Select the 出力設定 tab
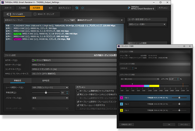The width and height of the screenshot is (195, 131). [37, 8]
